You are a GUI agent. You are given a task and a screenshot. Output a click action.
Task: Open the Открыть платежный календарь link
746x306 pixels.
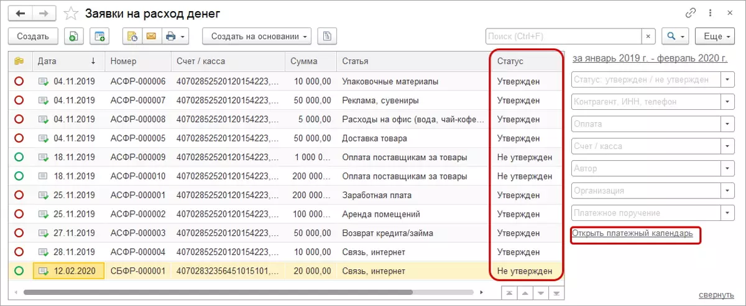point(632,235)
